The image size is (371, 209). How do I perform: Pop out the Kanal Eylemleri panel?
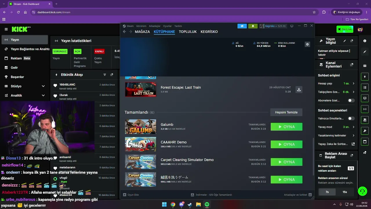pos(352,65)
